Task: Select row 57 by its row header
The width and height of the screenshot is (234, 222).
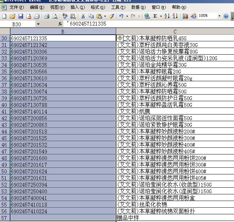Action: 5,218
